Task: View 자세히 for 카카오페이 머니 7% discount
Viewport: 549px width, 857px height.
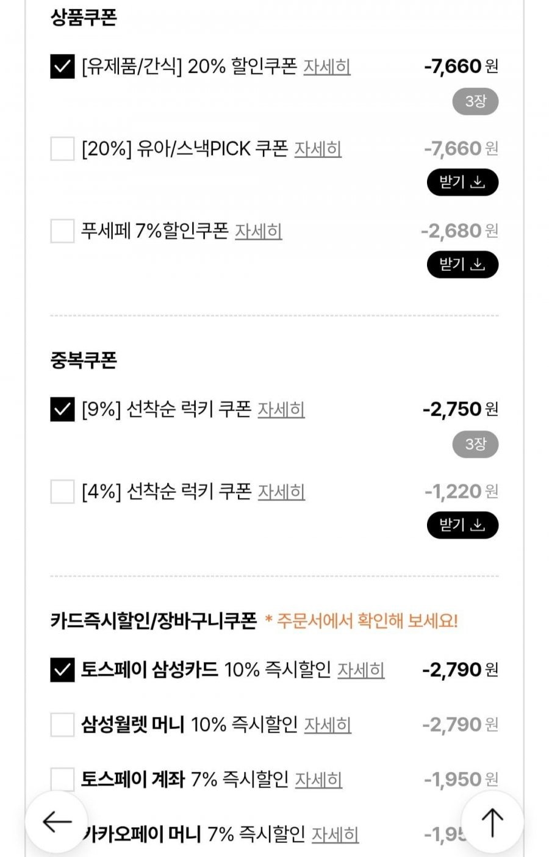Action: pos(335,834)
